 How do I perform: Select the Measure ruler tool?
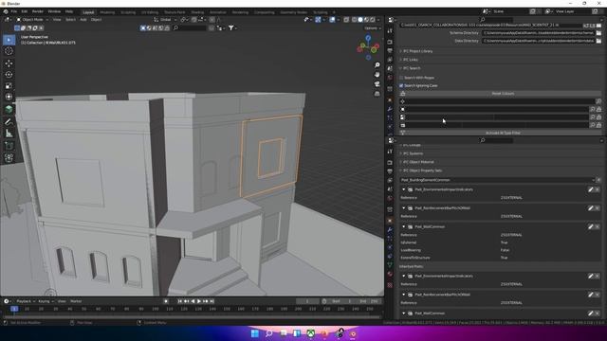pos(9,134)
